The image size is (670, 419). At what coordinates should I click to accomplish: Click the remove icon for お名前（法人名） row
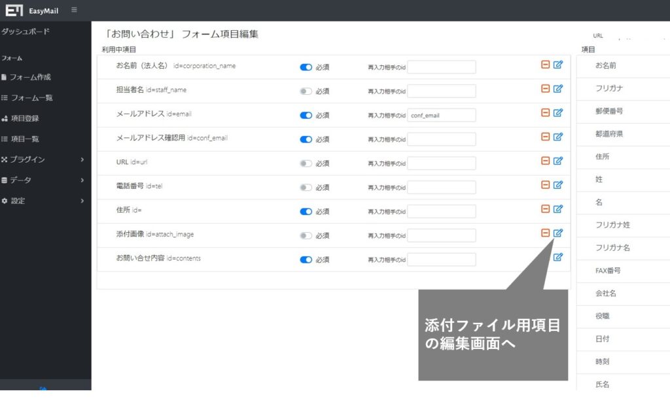coord(545,65)
